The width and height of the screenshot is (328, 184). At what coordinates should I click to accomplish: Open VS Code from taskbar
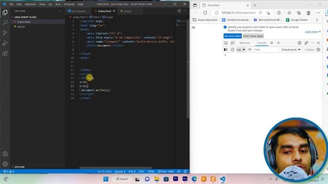point(222,179)
